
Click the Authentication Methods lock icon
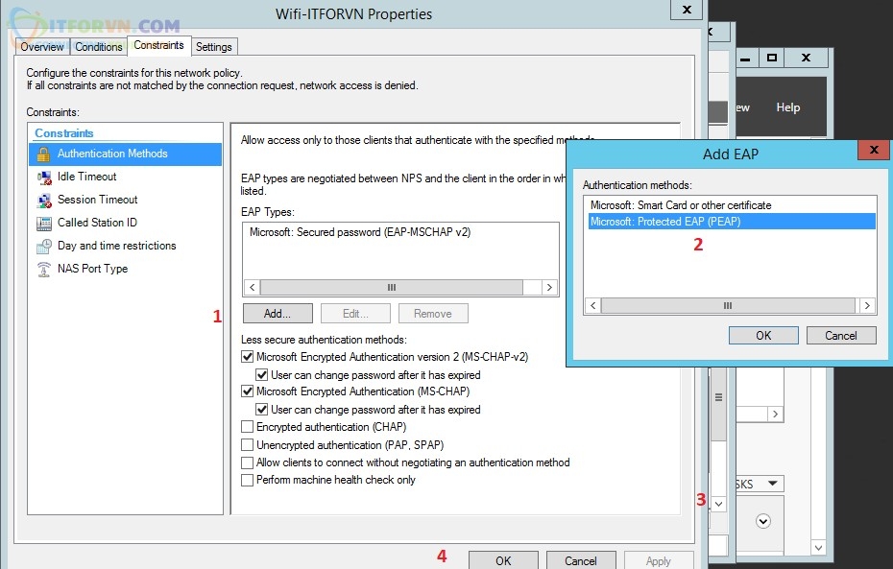43,154
